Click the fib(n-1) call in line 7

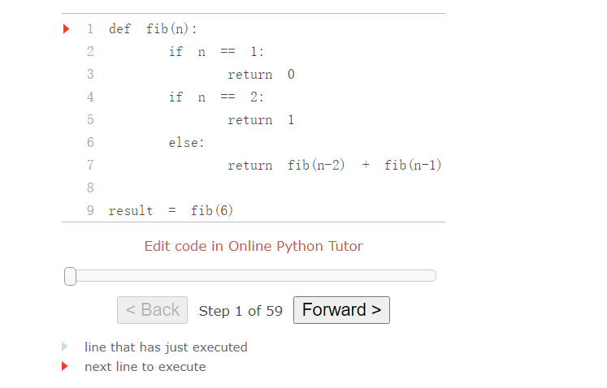(413, 165)
